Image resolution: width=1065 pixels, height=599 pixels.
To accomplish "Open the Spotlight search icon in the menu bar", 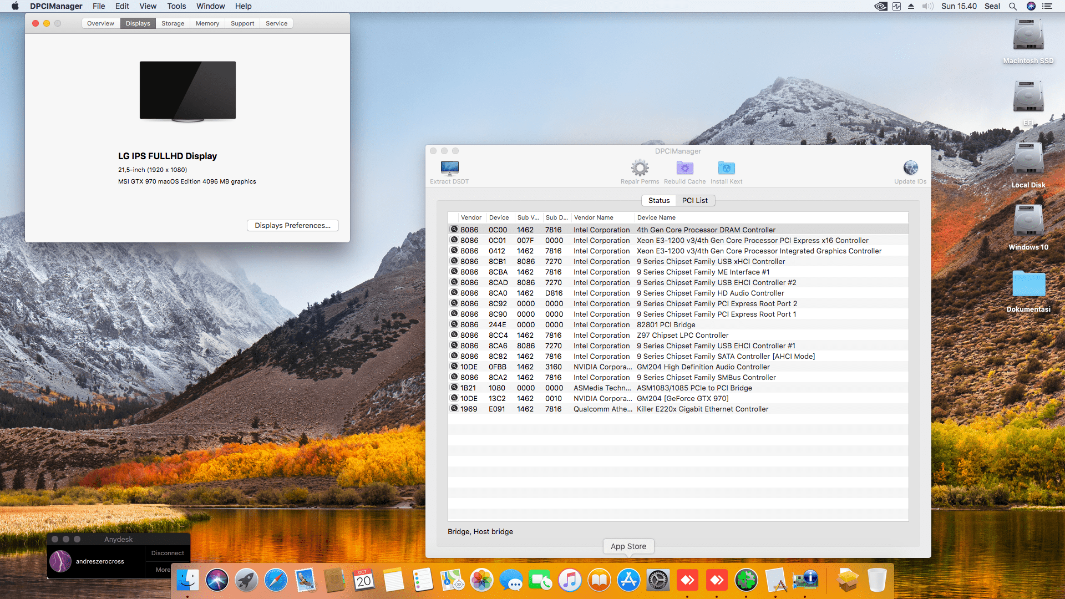I will (x=1012, y=6).
